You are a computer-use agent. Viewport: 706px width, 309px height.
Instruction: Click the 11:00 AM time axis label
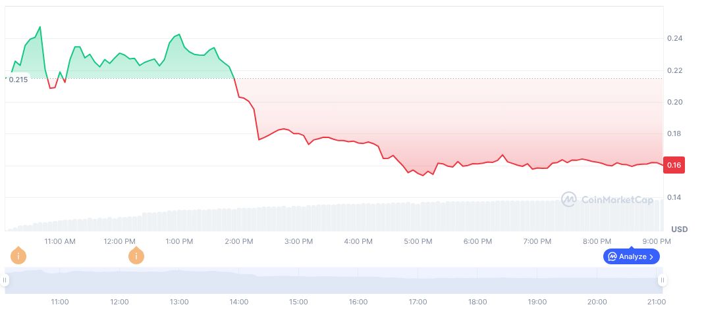click(x=60, y=241)
